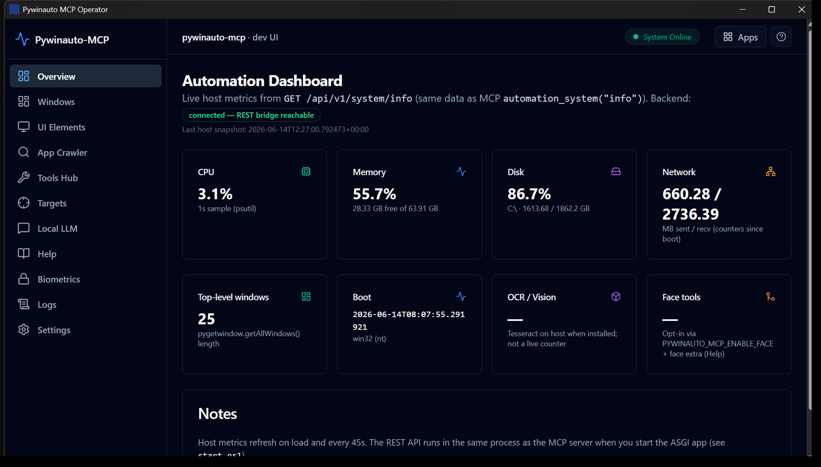The image size is (821, 467).
Task: Open the Biometrics section
Action: (x=86, y=279)
